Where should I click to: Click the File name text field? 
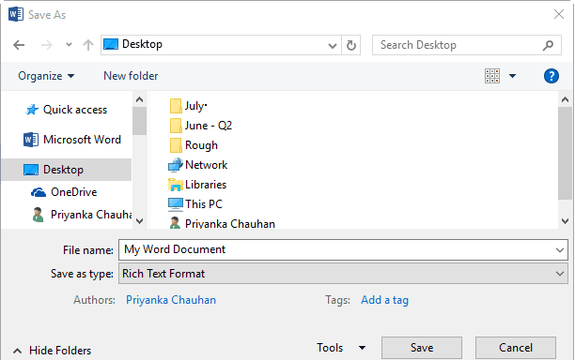343,250
